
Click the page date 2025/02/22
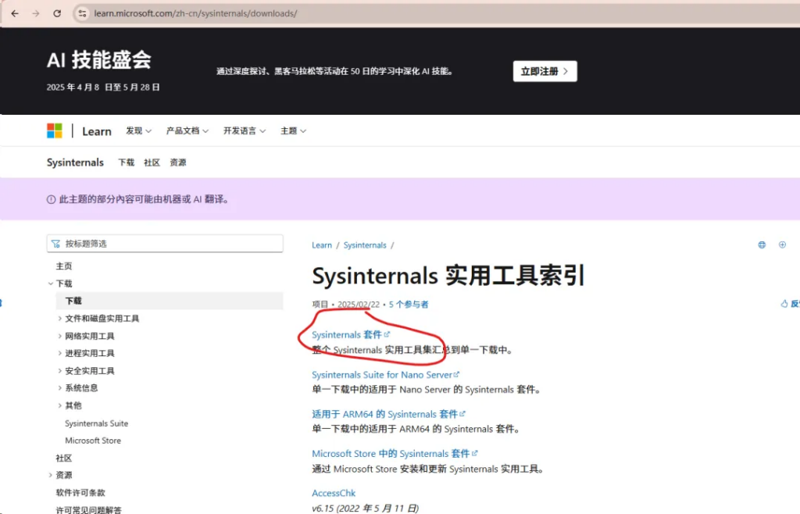coord(358,305)
